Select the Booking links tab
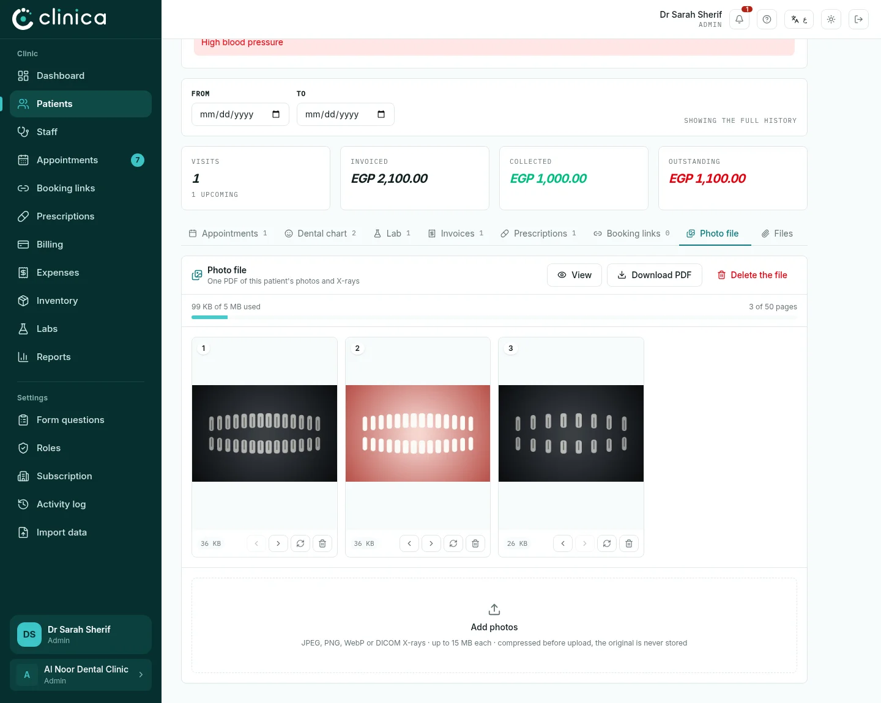 pos(631,234)
